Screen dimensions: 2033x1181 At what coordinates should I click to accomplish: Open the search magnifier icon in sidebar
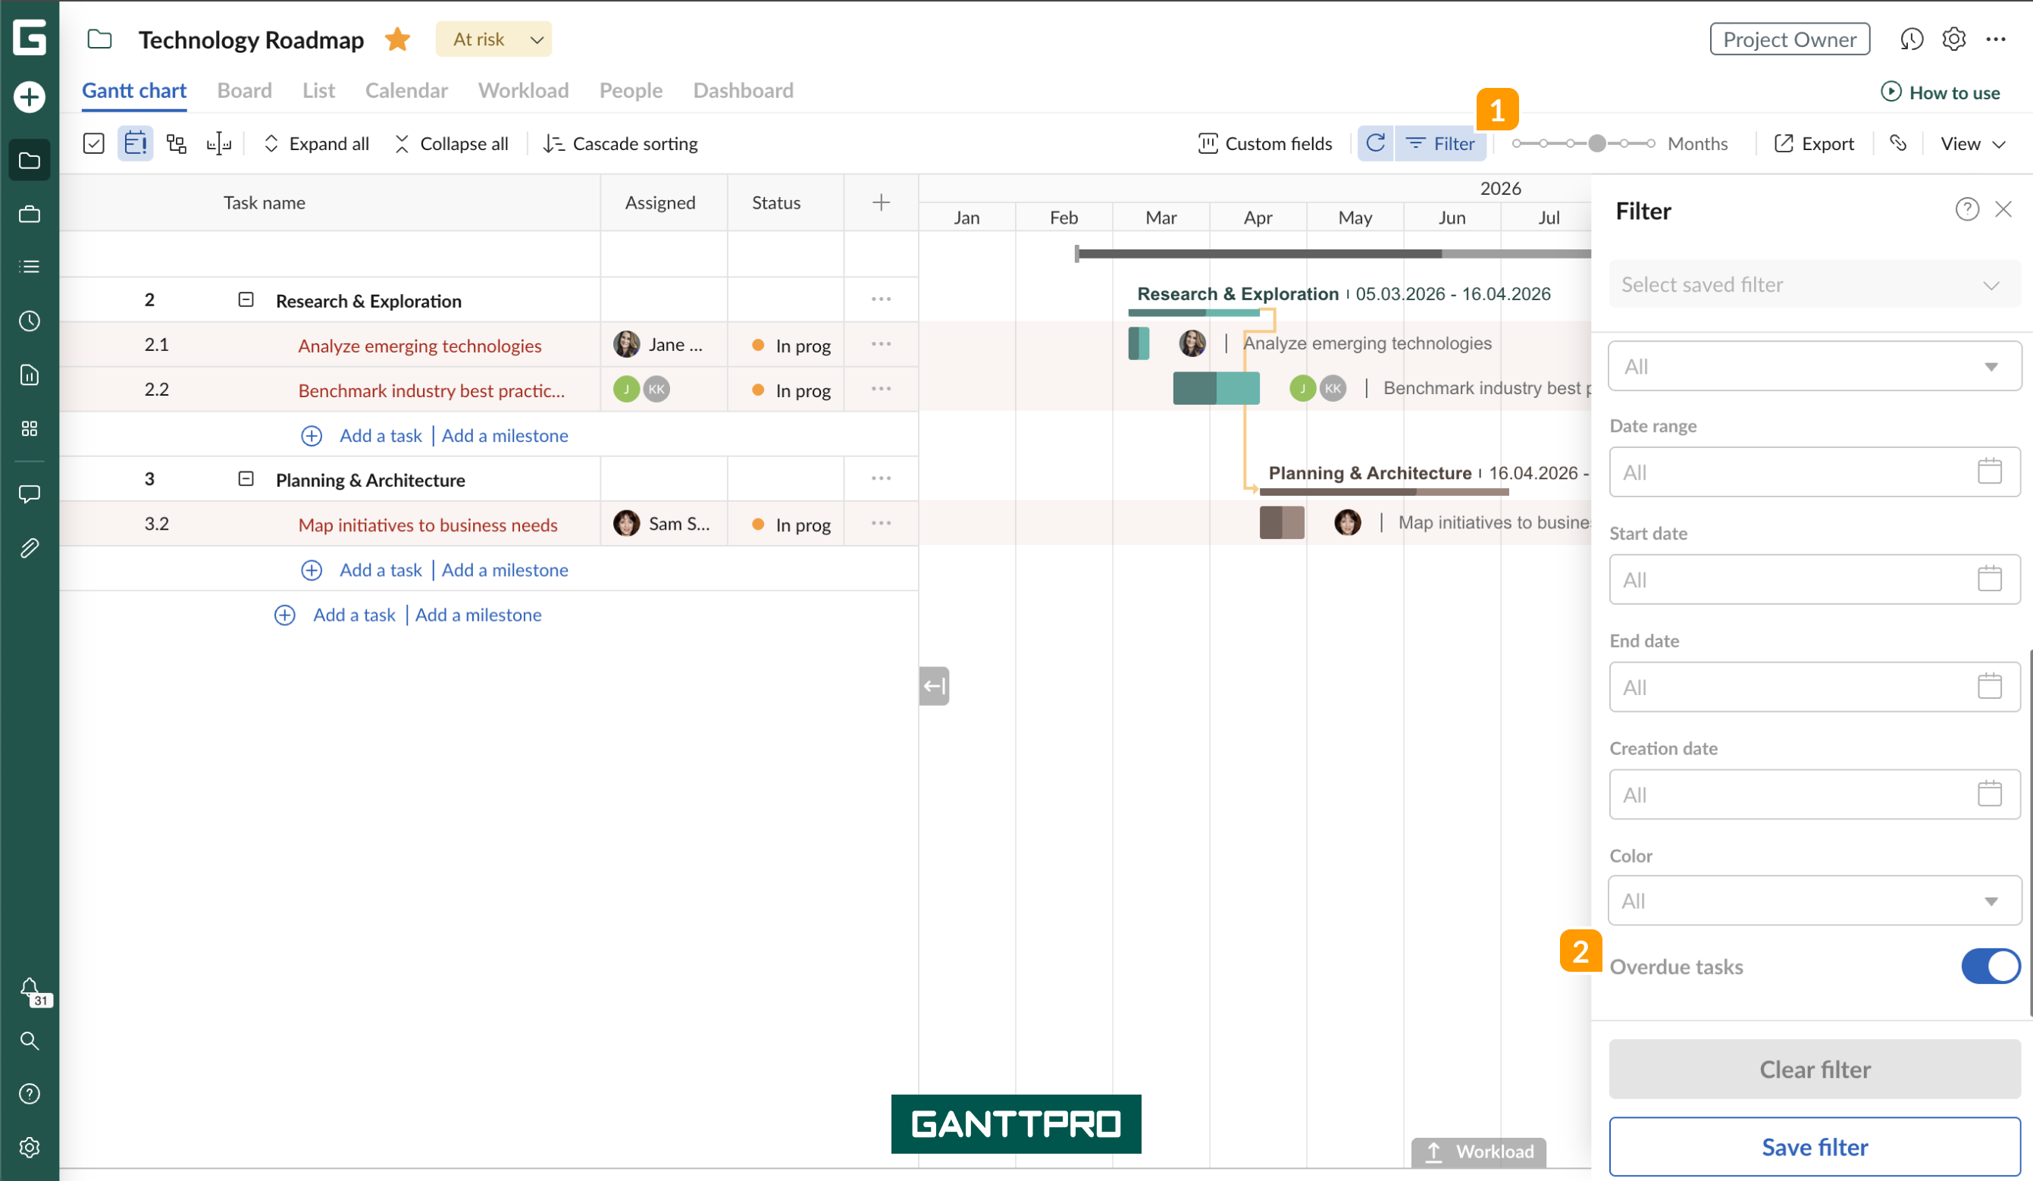(x=29, y=1041)
